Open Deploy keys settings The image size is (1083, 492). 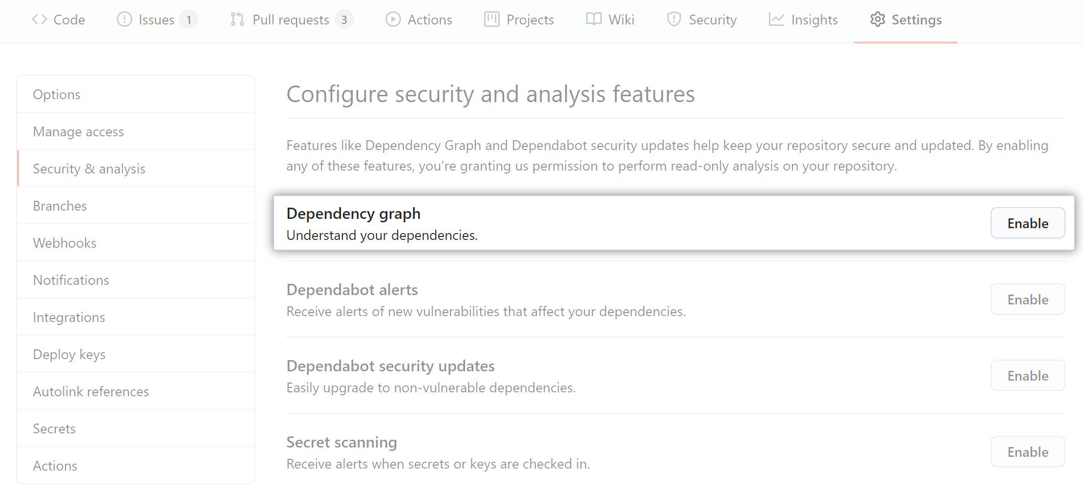pos(69,354)
